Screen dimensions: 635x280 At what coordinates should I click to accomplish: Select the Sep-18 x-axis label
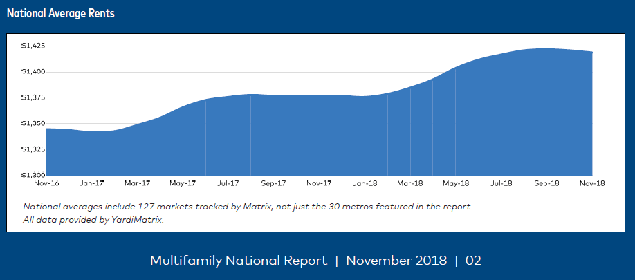[546, 184]
